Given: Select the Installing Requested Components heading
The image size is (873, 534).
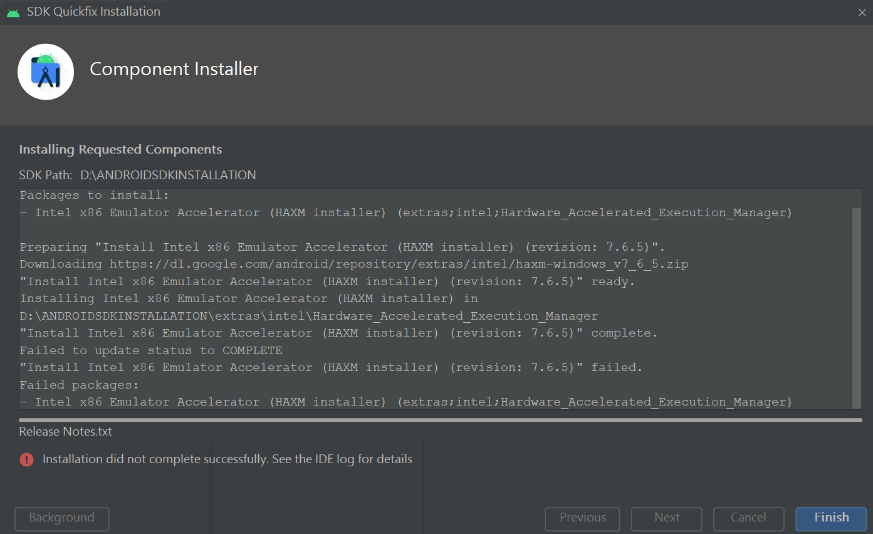Looking at the screenshot, I should (x=120, y=149).
